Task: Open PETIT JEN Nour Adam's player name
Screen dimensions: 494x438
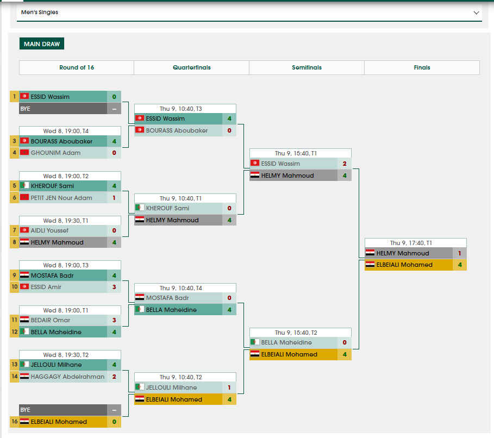Action: [61, 198]
